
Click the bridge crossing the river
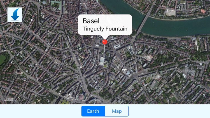(144, 21)
